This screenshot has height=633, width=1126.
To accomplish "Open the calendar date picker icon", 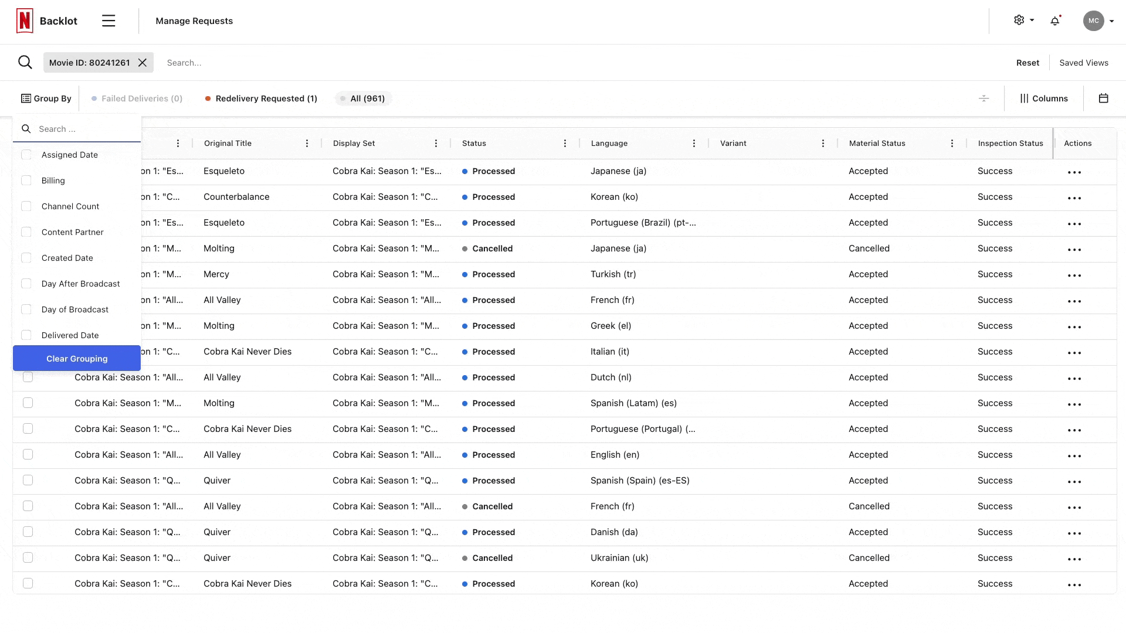I will point(1103,98).
